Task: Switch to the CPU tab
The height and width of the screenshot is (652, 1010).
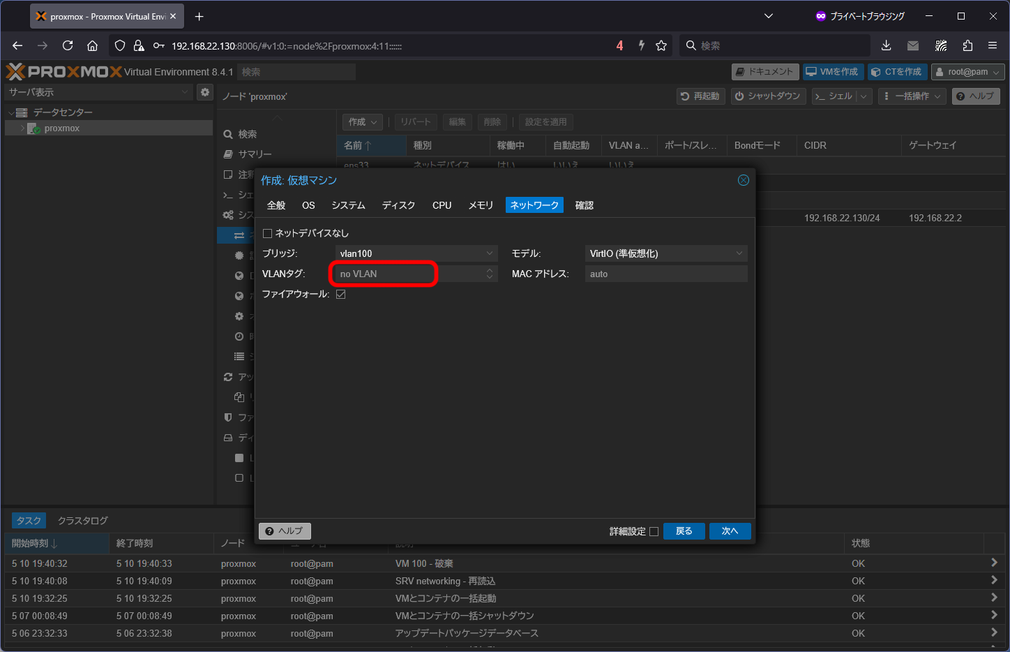Action: tap(442, 205)
